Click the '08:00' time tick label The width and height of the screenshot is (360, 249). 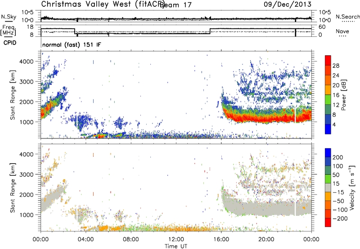[x=131, y=240]
